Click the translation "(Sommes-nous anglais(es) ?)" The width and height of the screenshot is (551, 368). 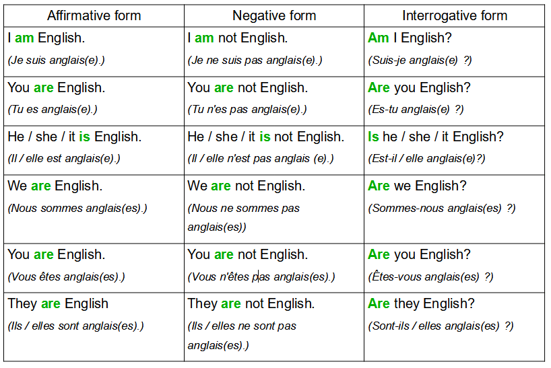(441, 209)
